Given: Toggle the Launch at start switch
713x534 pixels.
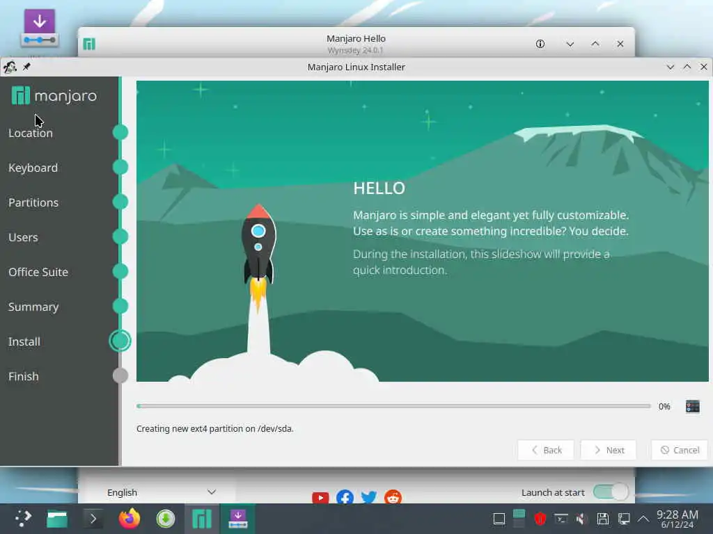Looking at the screenshot, I should coord(611,492).
